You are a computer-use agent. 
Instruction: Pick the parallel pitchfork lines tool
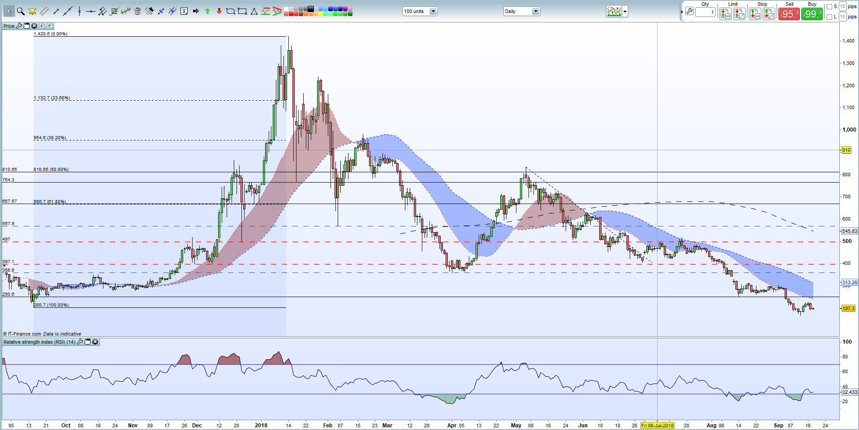(103, 11)
